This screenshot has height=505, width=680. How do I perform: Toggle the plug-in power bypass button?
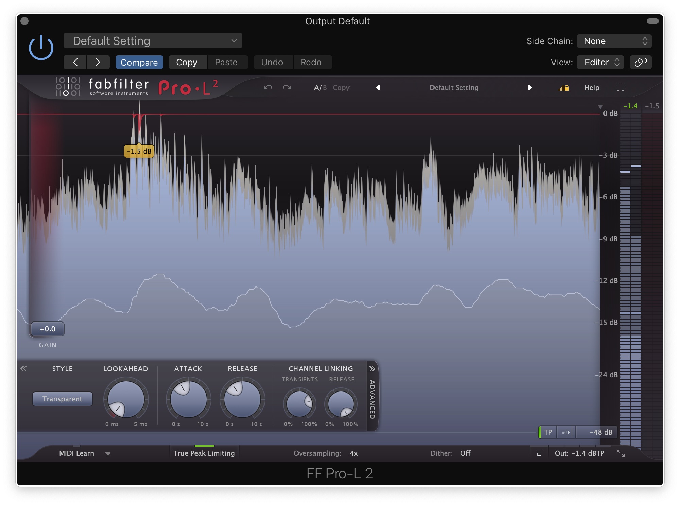[41, 48]
